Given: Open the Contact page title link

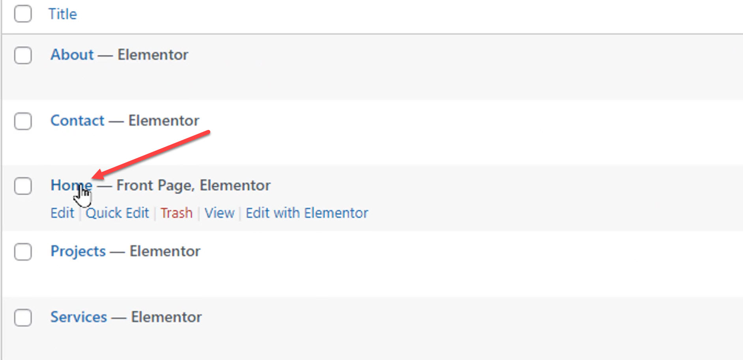Looking at the screenshot, I should click(x=77, y=120).
